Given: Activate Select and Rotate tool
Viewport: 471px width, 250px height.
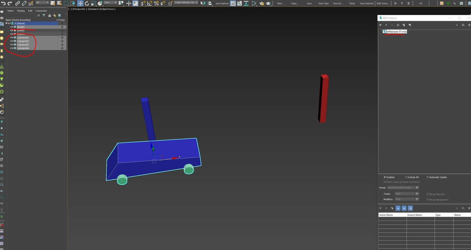Looking at the screenshot, I should [87, 3].
